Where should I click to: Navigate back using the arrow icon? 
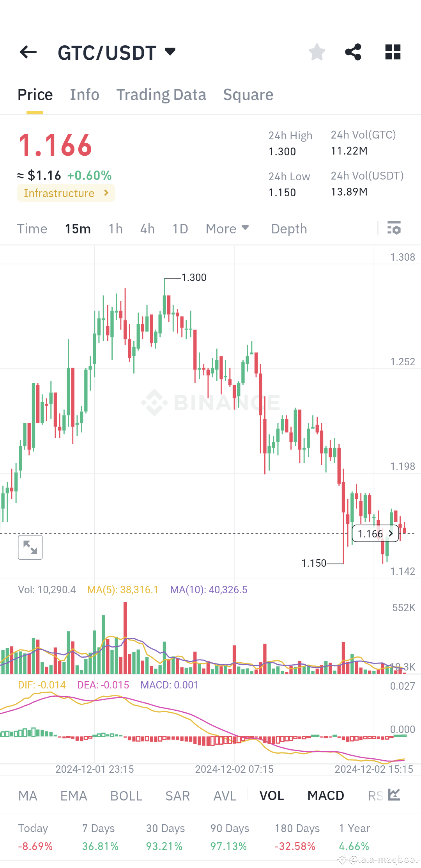pos(28,52)
